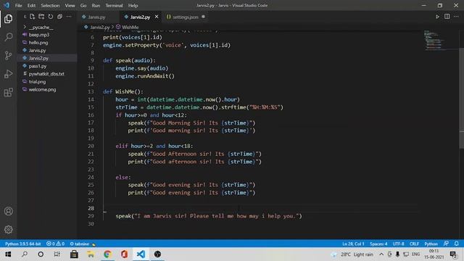Click the feedback icon in status bar

(x=446, y=244)
